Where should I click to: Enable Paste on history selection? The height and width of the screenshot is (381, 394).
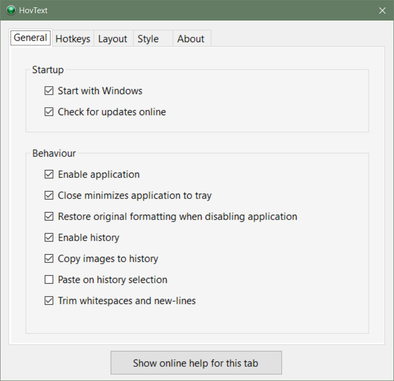(x=49, y=279)
